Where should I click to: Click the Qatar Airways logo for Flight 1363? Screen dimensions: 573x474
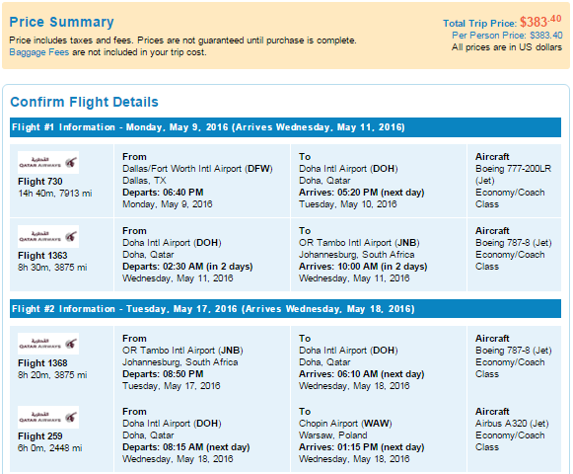48,236
